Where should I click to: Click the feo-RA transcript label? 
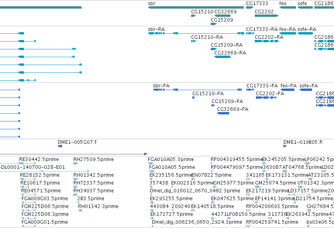288,29
